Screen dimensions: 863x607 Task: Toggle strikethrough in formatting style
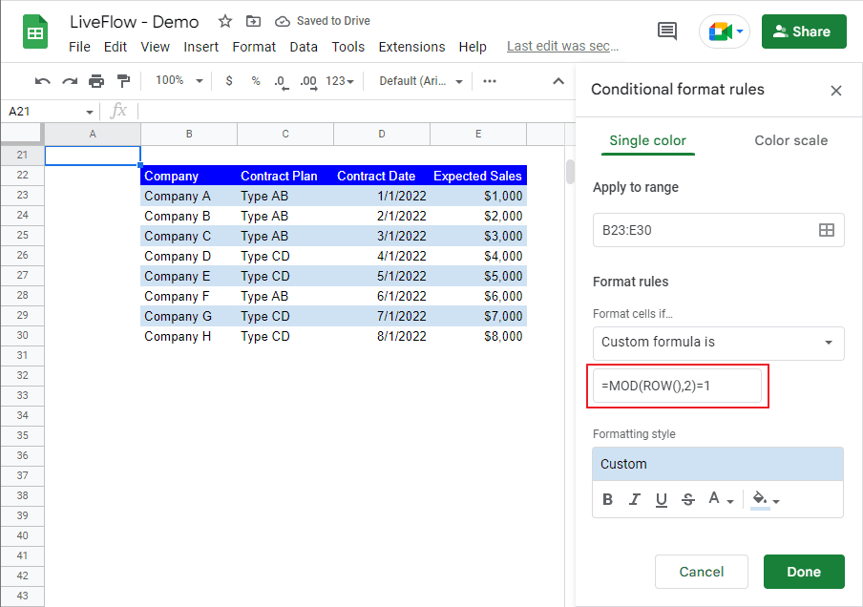point(688,499)
